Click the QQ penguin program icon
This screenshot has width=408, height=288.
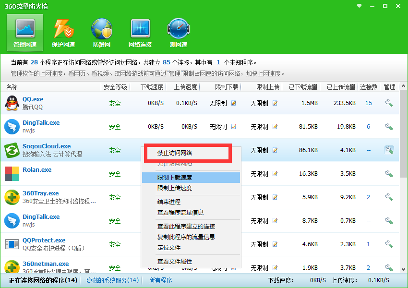[x=12, y=103]
